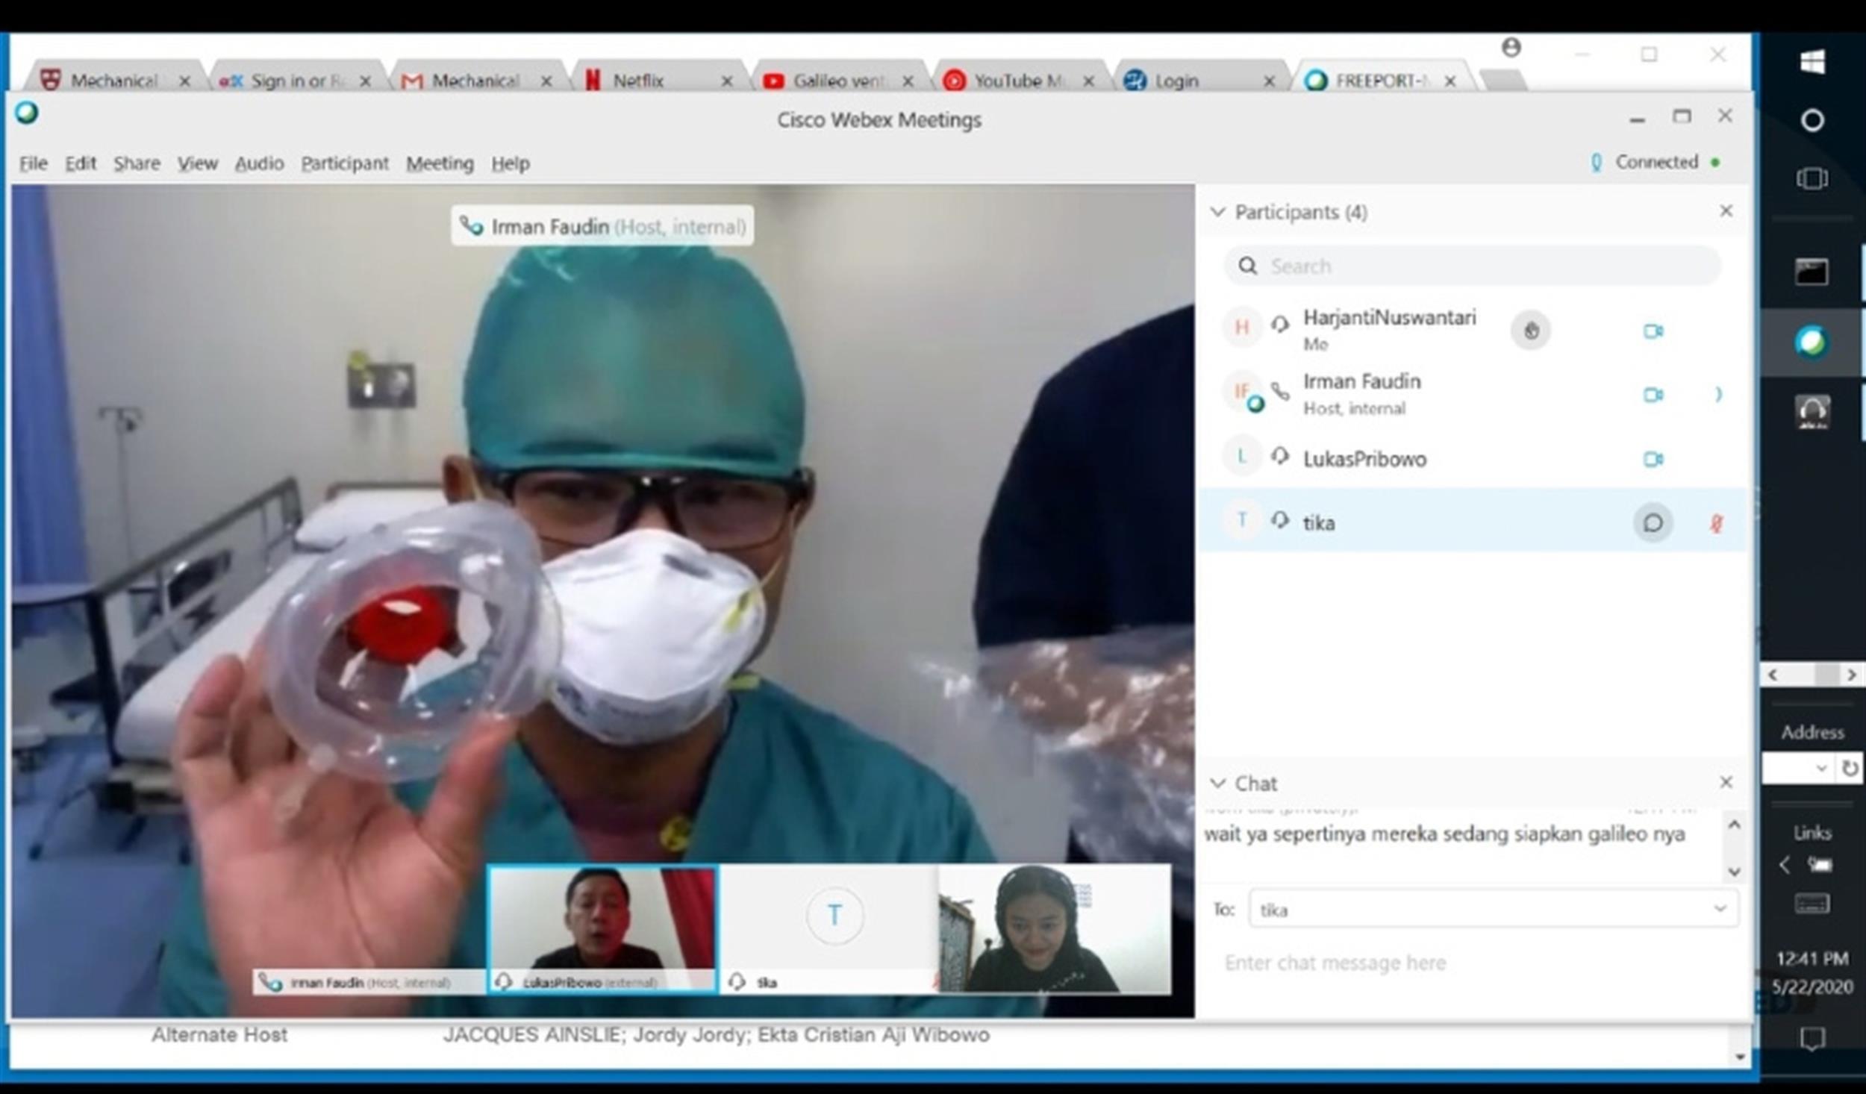1866x1094 pixels.
Task: Select the LukasPribowo video thumbnail
Action: (x=602, y=930)
